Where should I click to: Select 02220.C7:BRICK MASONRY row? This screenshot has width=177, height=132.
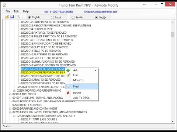click(43, 76)
